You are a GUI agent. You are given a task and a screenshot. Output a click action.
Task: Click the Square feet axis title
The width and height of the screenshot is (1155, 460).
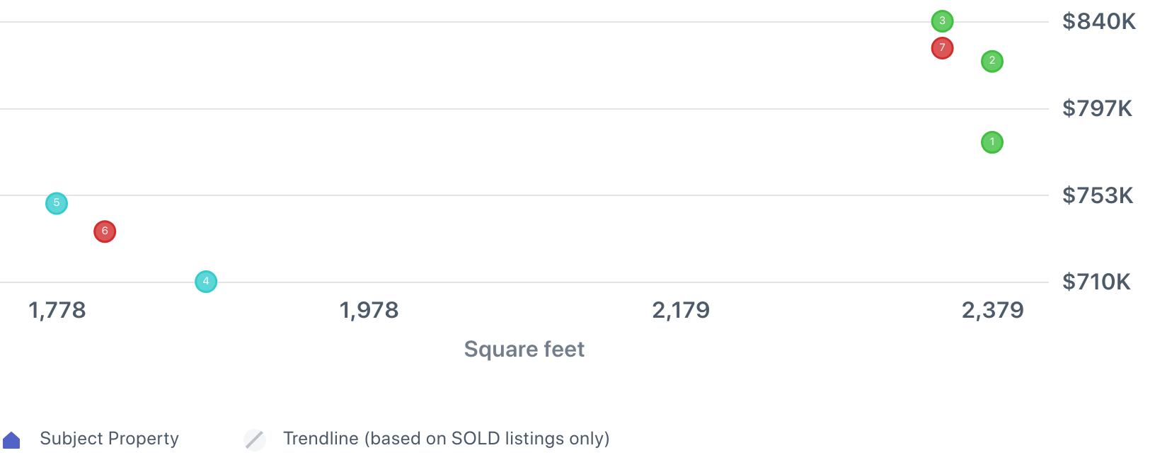point(524,349)
